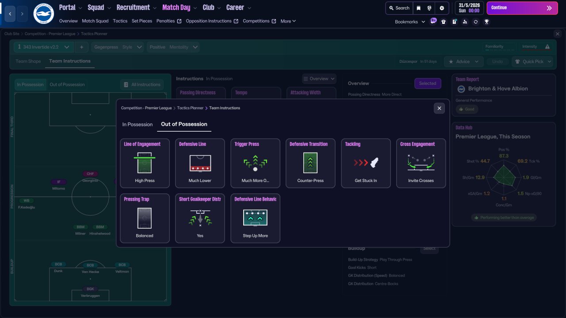Image resolution: width=566 pixels, height=318 pixels.
Task: Switch to the Team Shape tab
Action: click(28, 61)
